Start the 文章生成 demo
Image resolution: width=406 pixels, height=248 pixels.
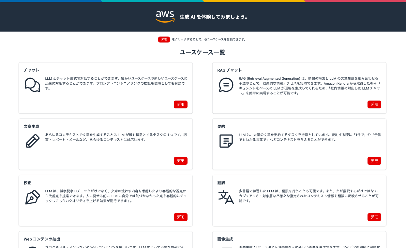click(180, 161)
